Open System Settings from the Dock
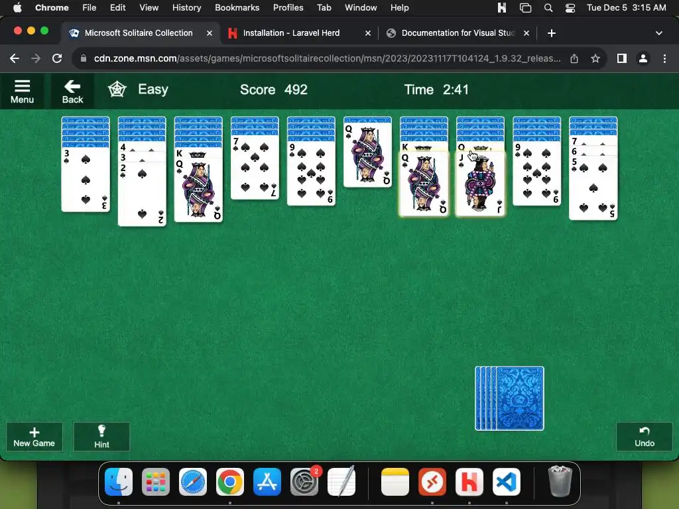The height and width of the screenshot is (509, 679). tap(304, 482)
